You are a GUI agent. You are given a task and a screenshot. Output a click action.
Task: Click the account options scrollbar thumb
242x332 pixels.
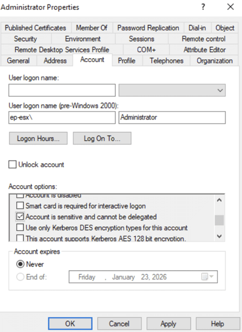[x=220, y=220]
